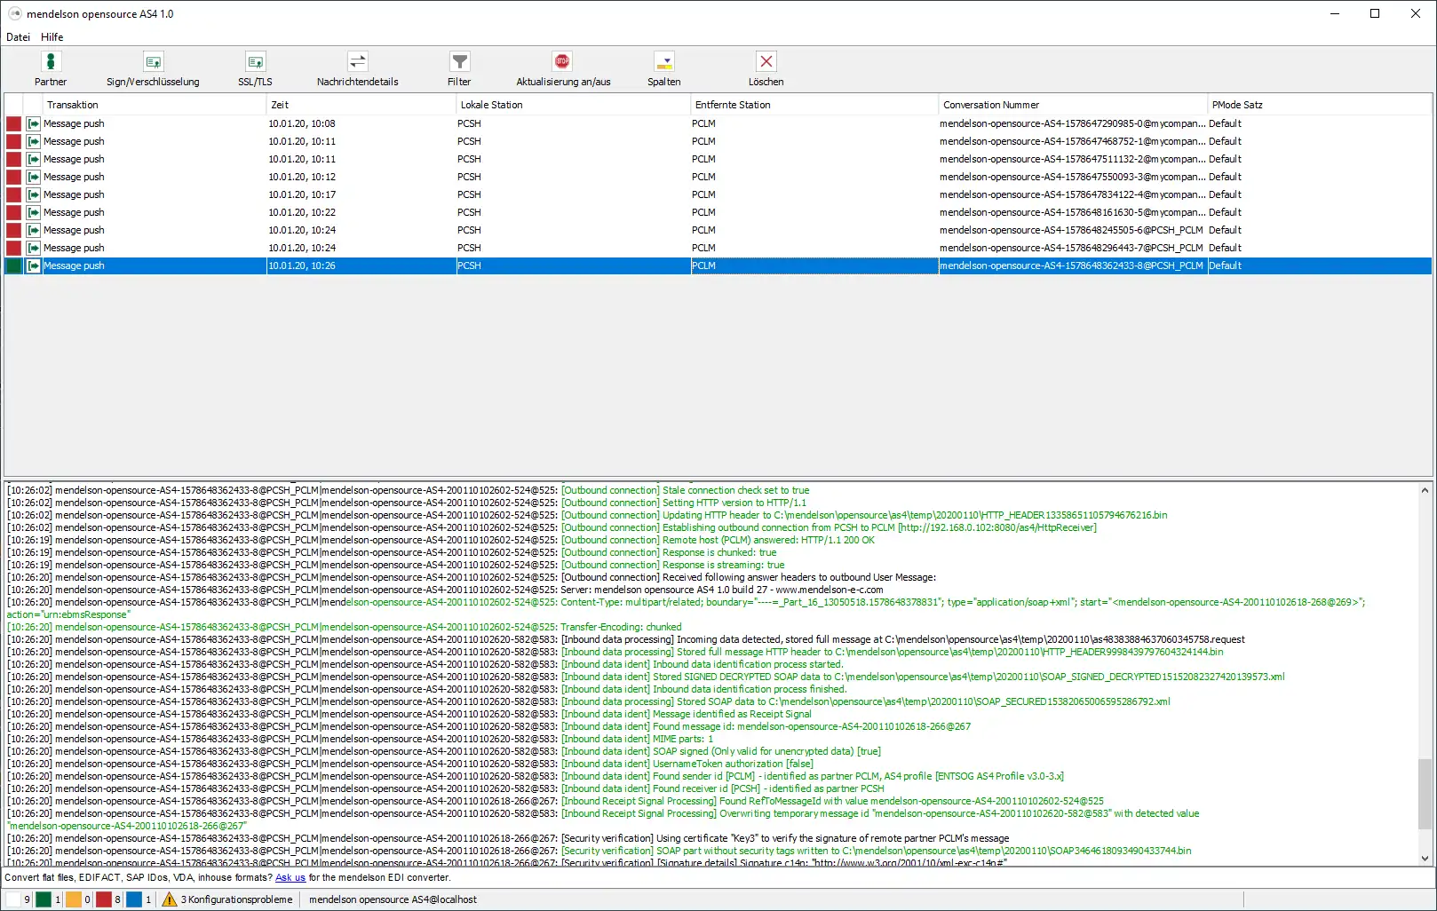Click direction icon of row ending 132-2@mycompan
1437x911 pixels.
point(34,159)
